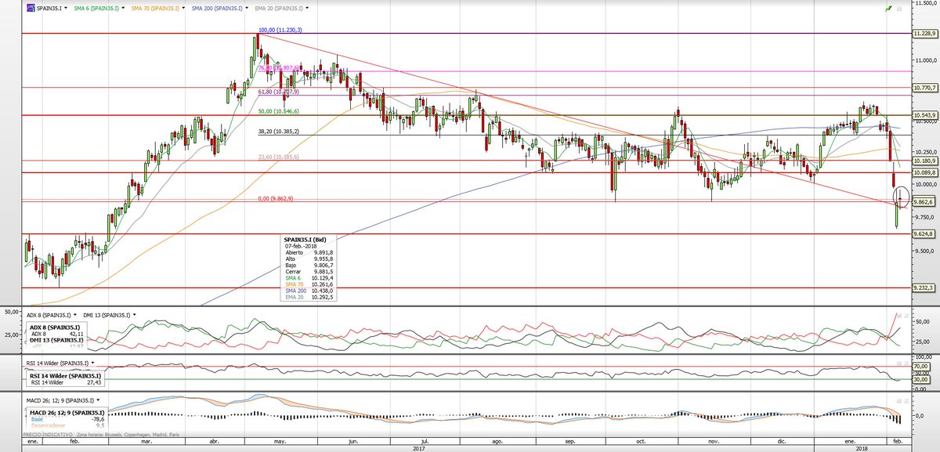Open the SPAIN35.I instrument dropdown

tap(67, 6)
